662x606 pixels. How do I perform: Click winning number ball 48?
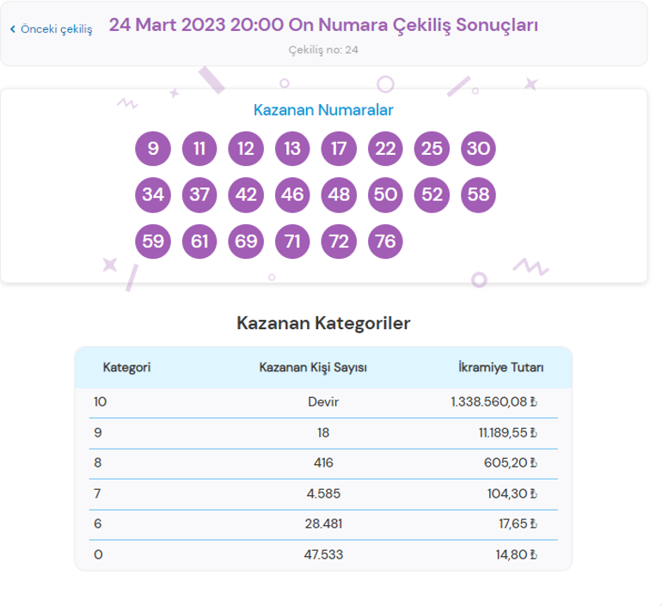tap(339, 195)
